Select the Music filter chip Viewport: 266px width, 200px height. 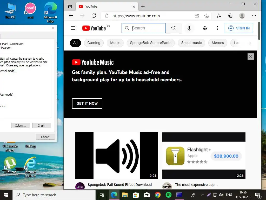[115, 43]
